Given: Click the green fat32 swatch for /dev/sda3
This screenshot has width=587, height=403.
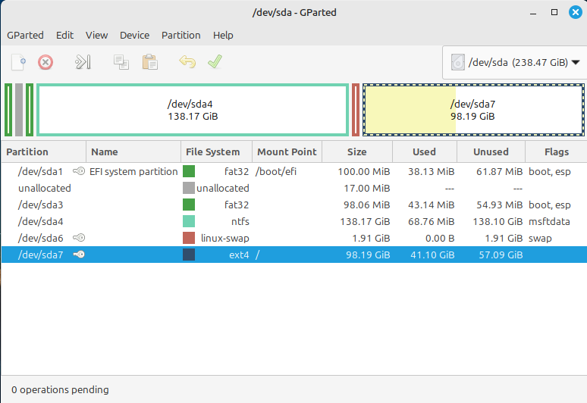Looking at the screenshot, I should (189, 205).
